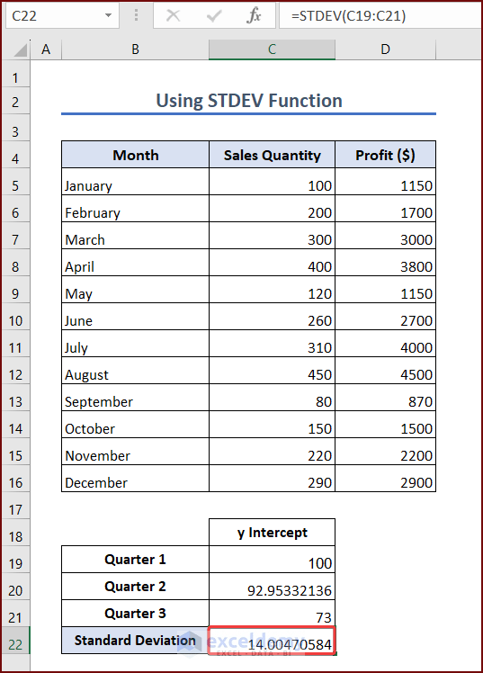This screenshot has height=673, width=483.
Task: Select the 'Quarter 3' label cell
Action: point(135,614)
